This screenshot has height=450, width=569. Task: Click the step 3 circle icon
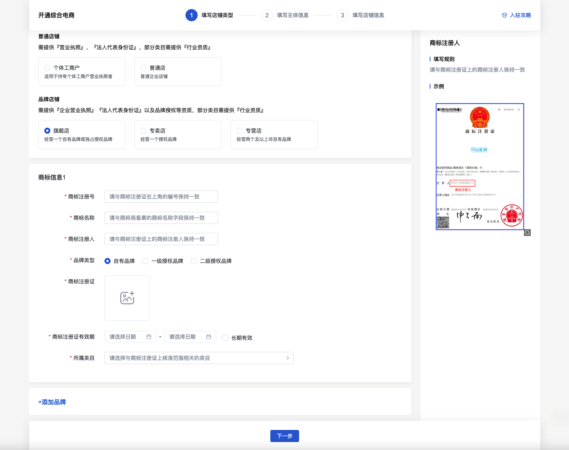(x=342, y=15)
